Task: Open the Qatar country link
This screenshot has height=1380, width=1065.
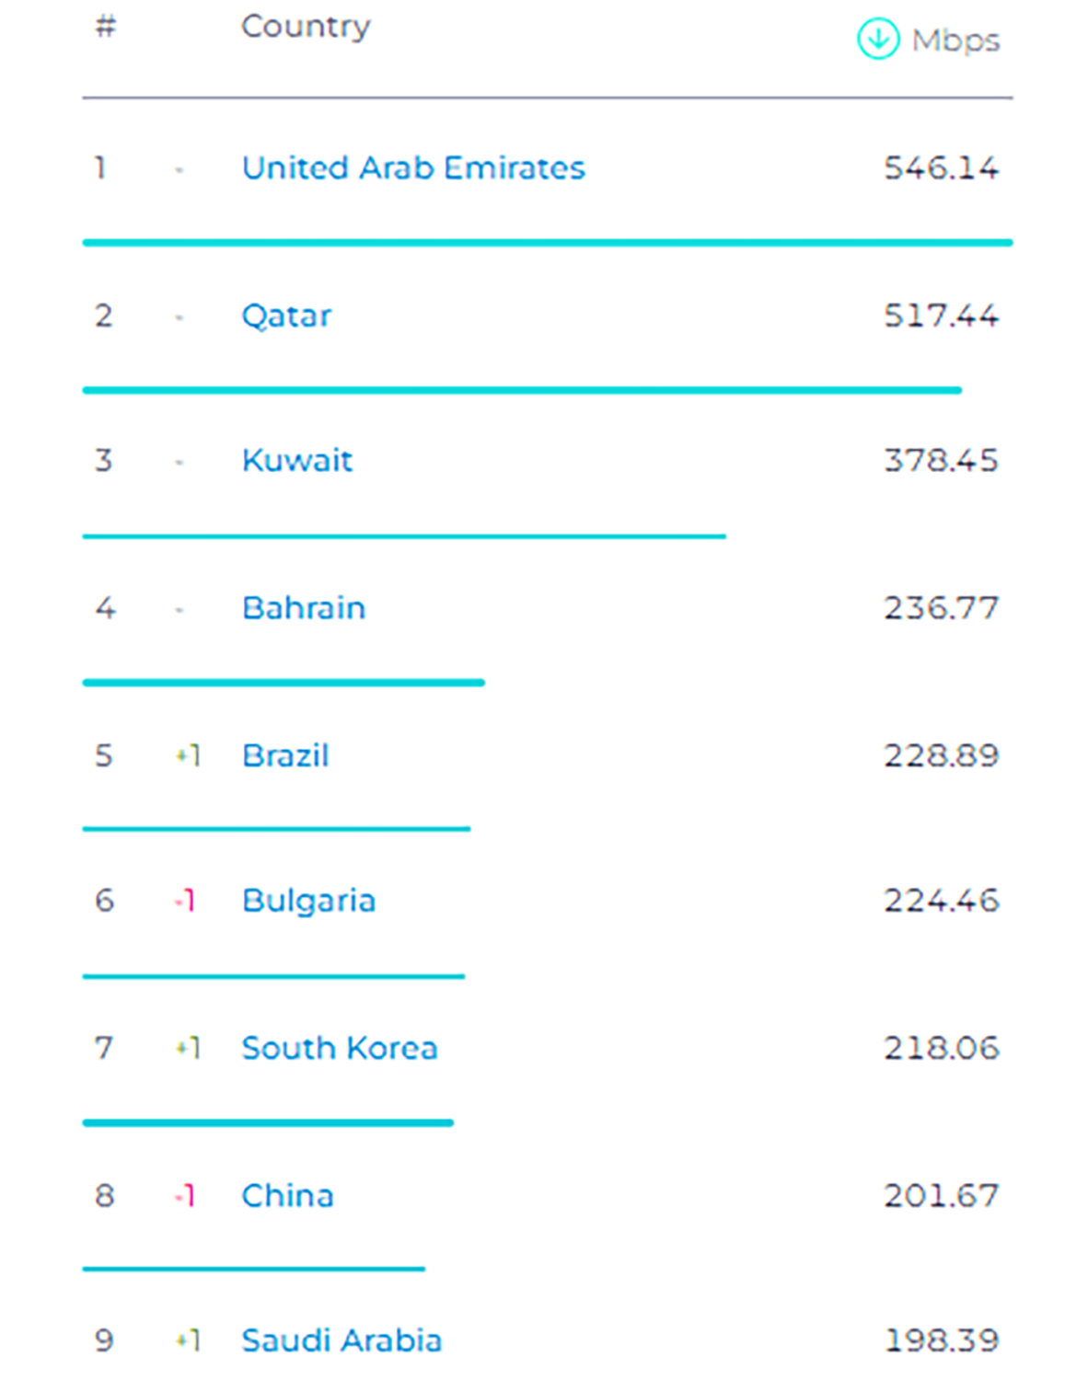Action: pos(286,316)
